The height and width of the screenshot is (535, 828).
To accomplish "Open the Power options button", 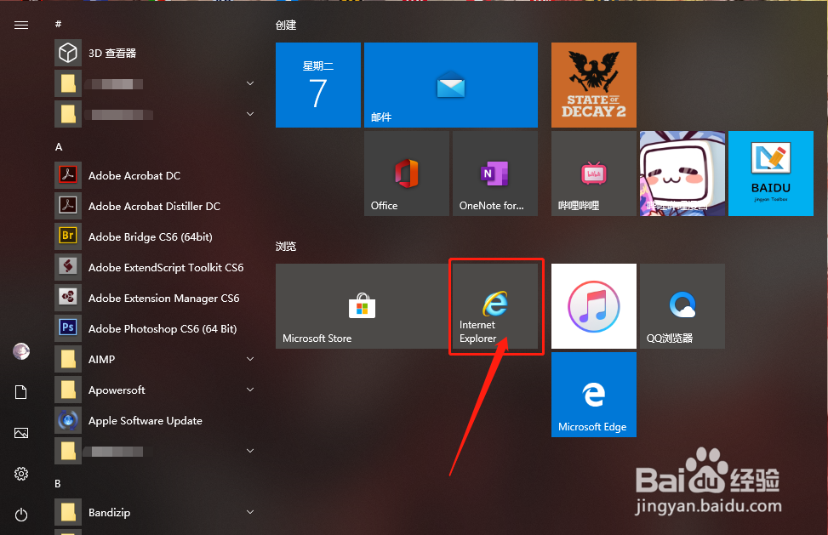I will [x=21, y=515].
